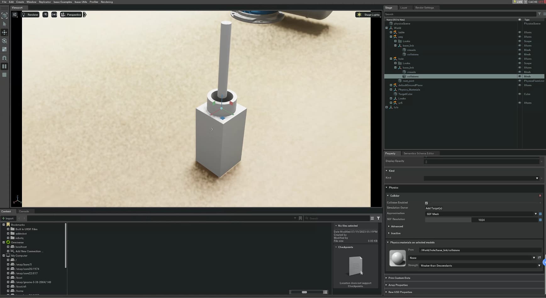Switch to the Semantics Schema Editor tab

419,153
